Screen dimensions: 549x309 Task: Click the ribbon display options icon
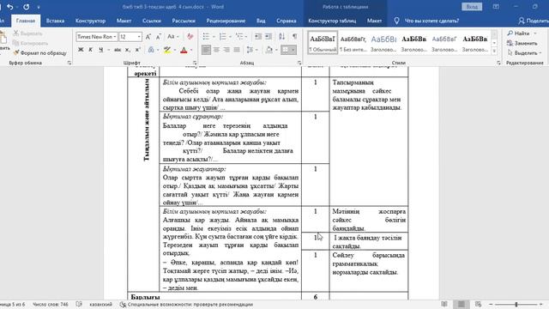[x=496, y=7]
